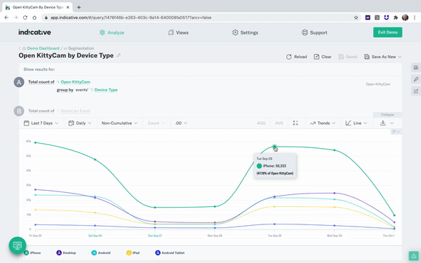This screenshot has height=263, width=421.
Task: Click the browser address bar
Action: point(200,18)
